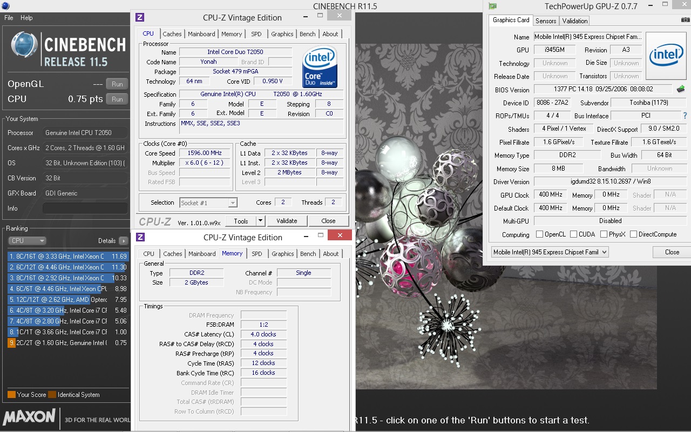This screenshot has width=691, height=432.
Task: Open the Socket #1 selection dropdown
Action: point(208,203)
